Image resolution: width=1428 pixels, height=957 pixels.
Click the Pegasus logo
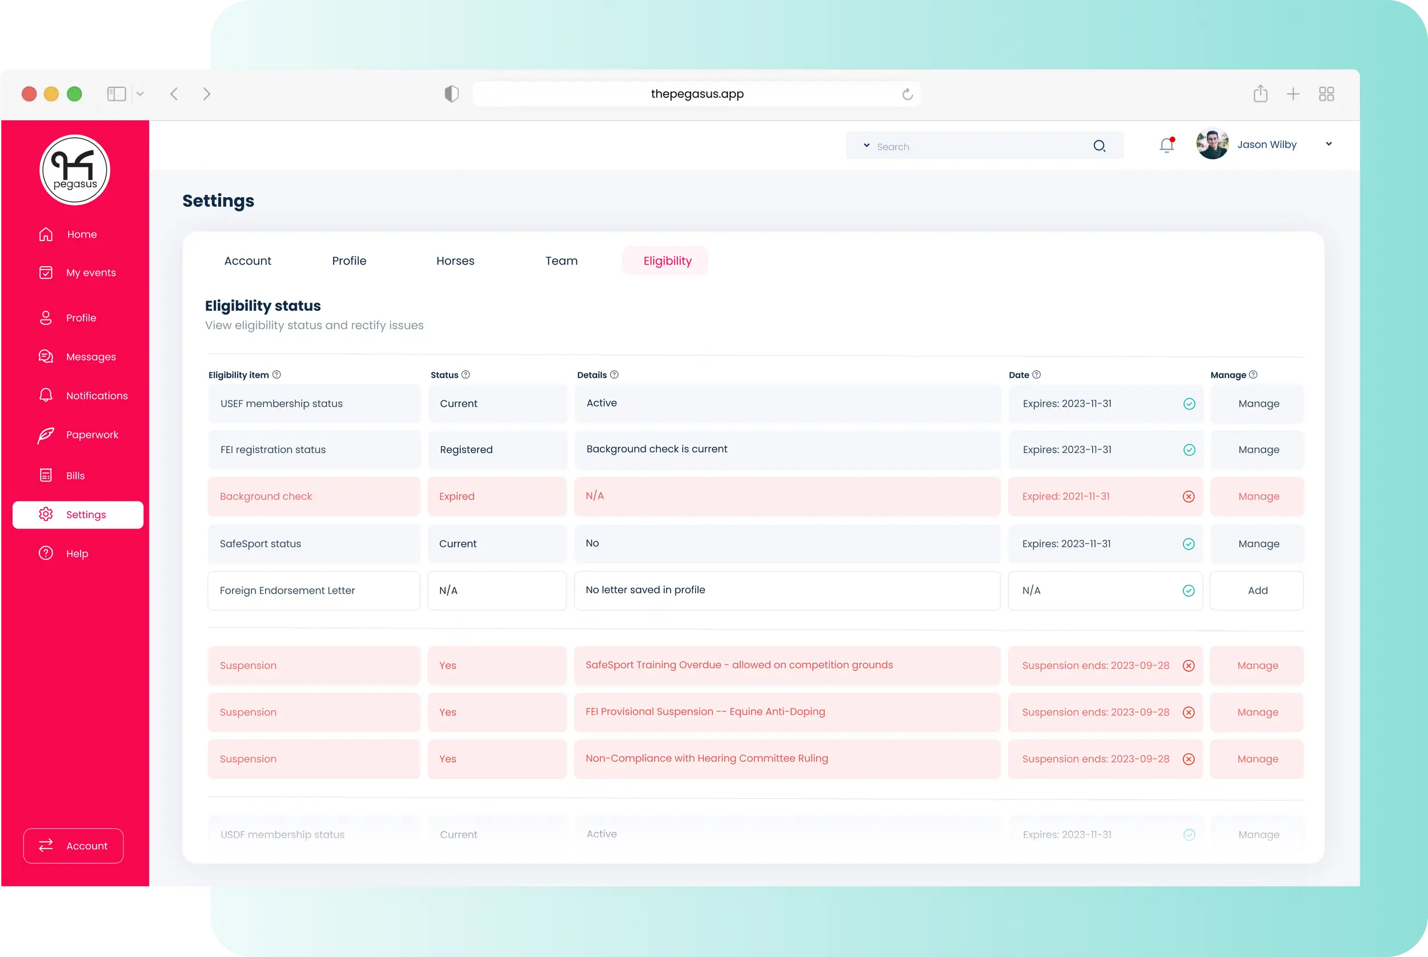(74, 170)
